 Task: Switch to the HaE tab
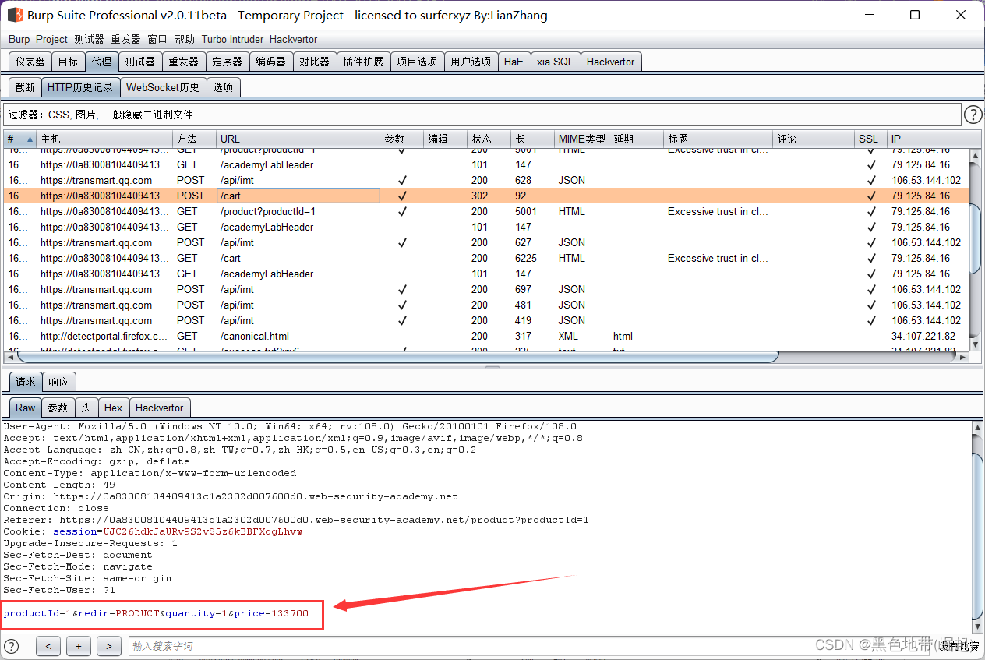point(514,62)
